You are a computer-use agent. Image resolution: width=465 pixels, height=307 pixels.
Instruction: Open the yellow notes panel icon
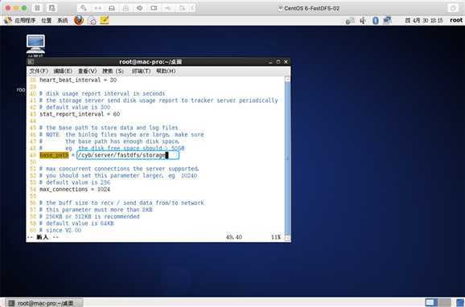point(105,20)
